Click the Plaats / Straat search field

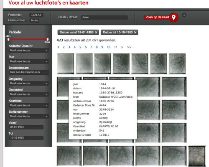coord(104,18)
